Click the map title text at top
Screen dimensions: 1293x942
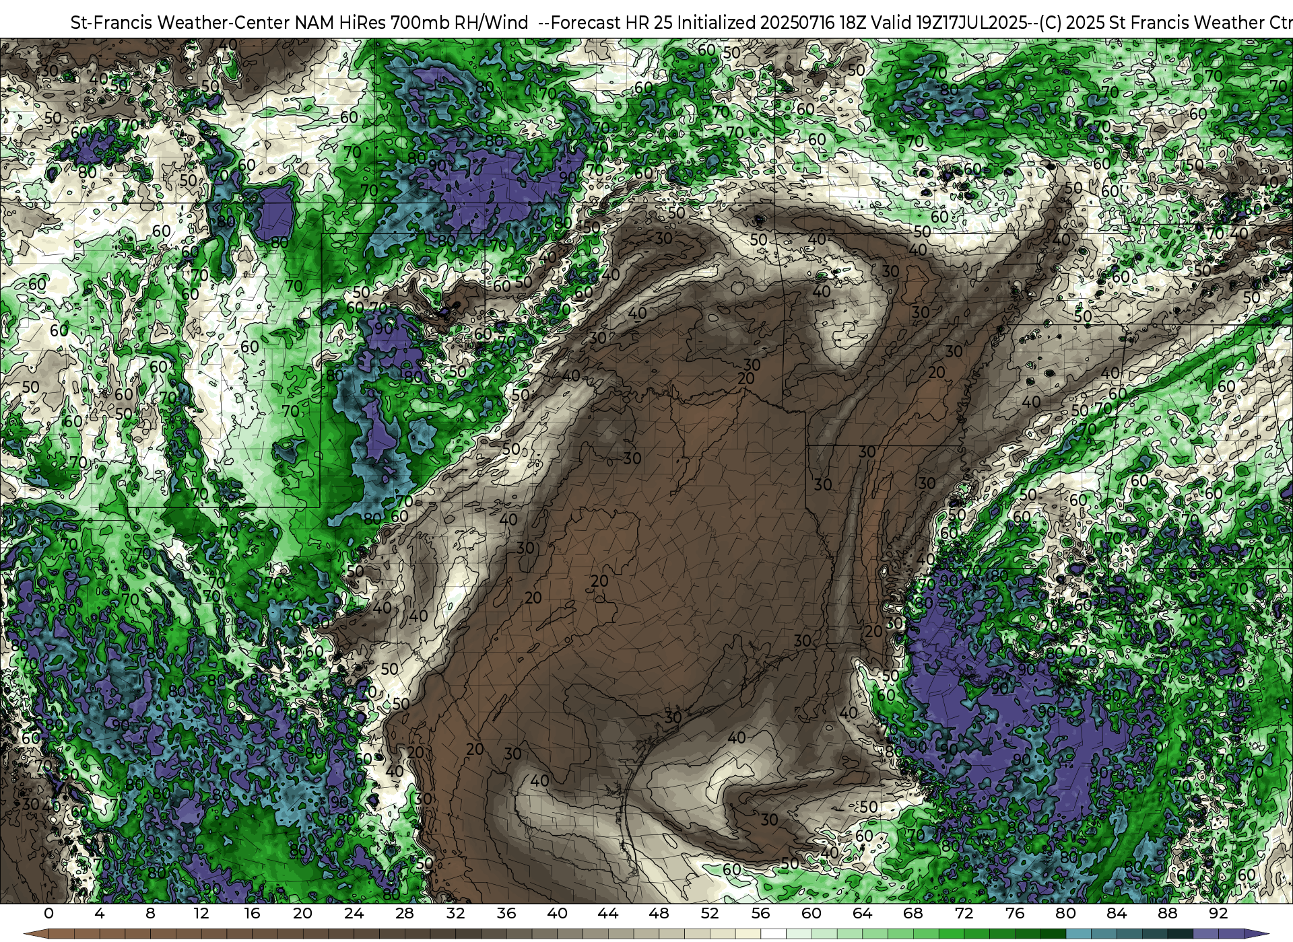coord(682,22)
